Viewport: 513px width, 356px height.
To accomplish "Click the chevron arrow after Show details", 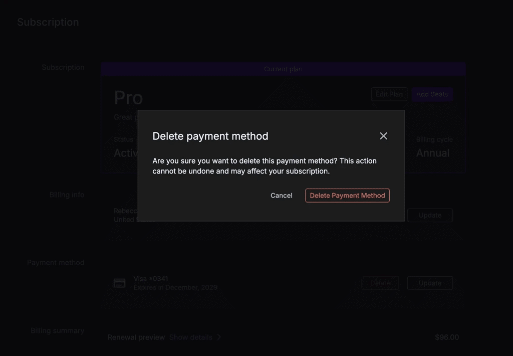I will click(218, 337).
